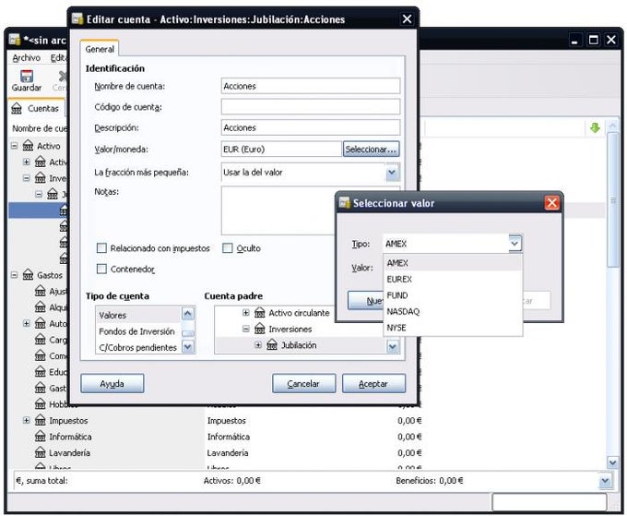The height and width of the screenshot is (516, 627).
Task: Expand the Impuestos tree node
Action: [x=27, y=420]
